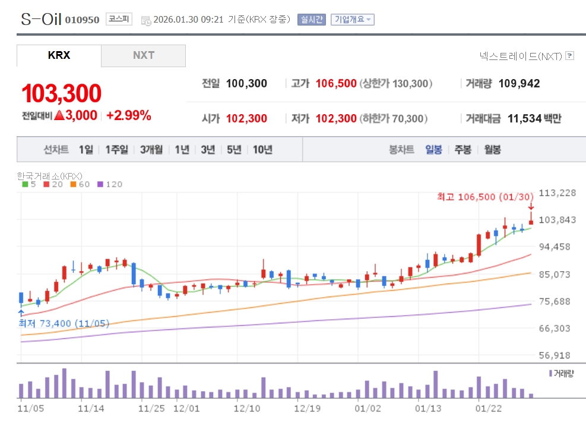The height and width of the screenshot is (428, 586).
Task: Click the 66,303 price axis label
Action: [555, 329]
